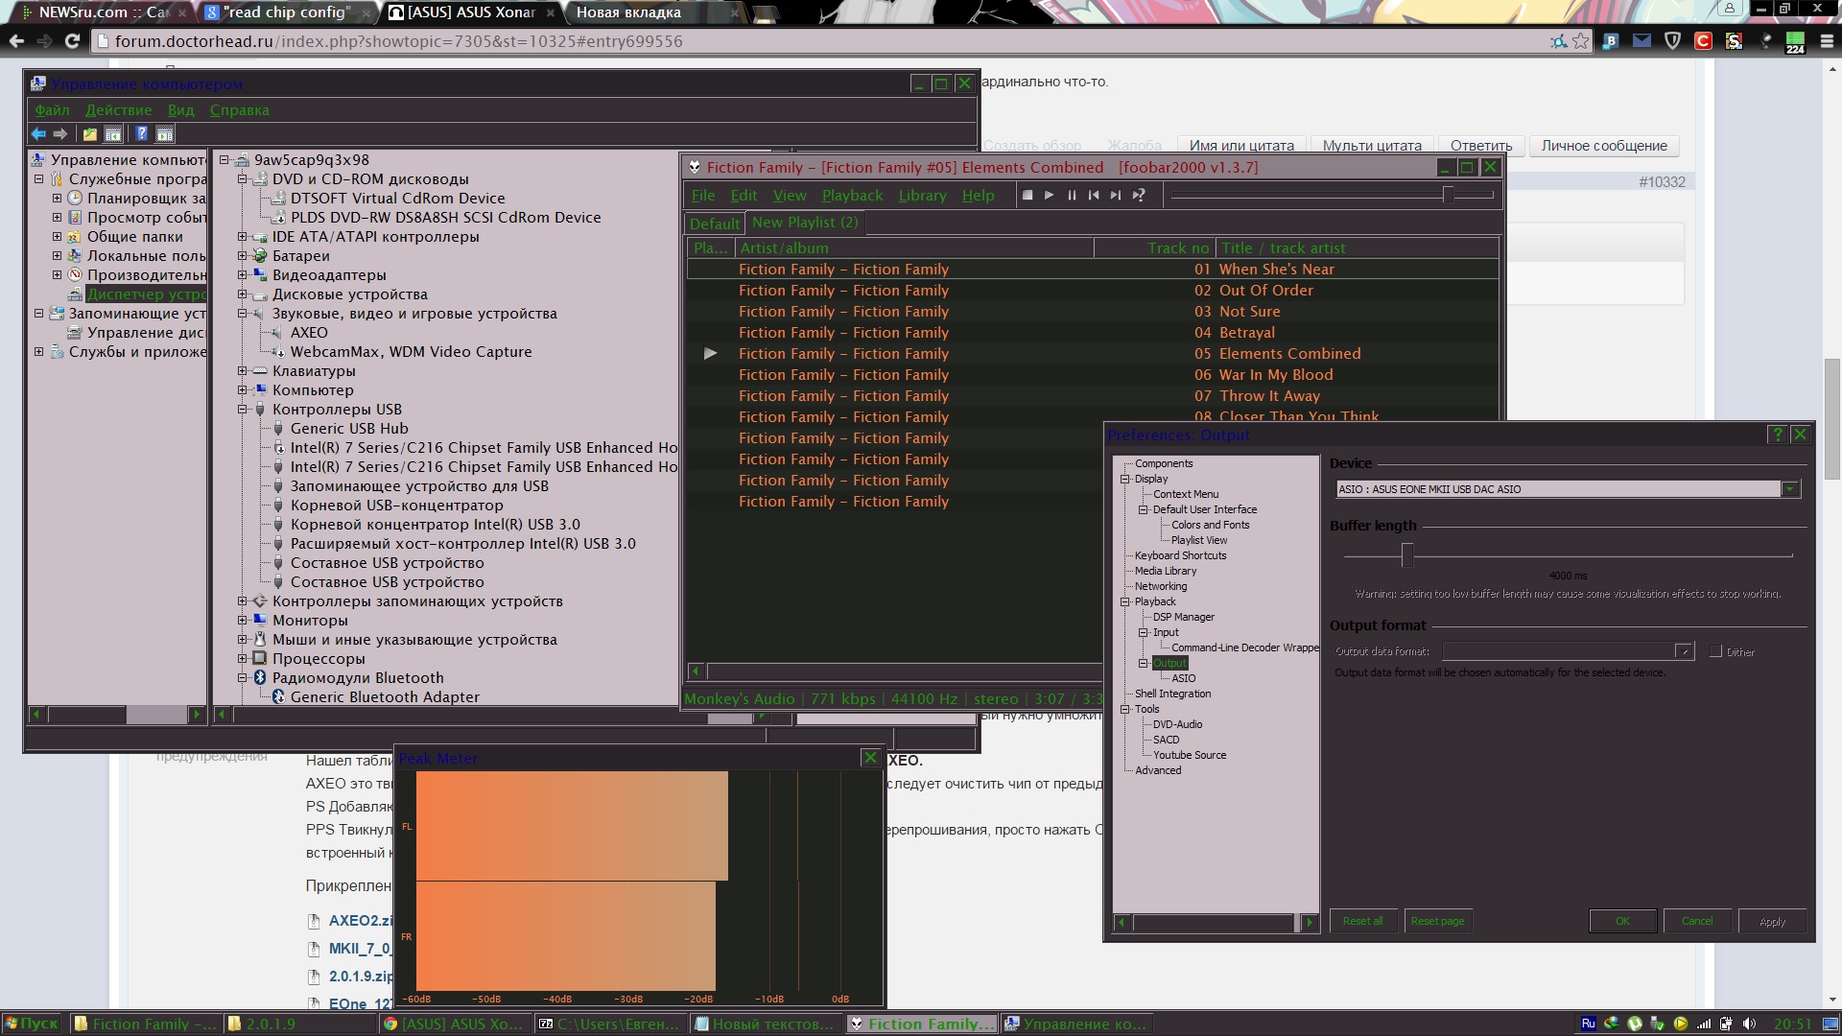The image size is (1842, 1036).
Task: Collapse the Контроллеры USB node
Action: coord(243,410)
